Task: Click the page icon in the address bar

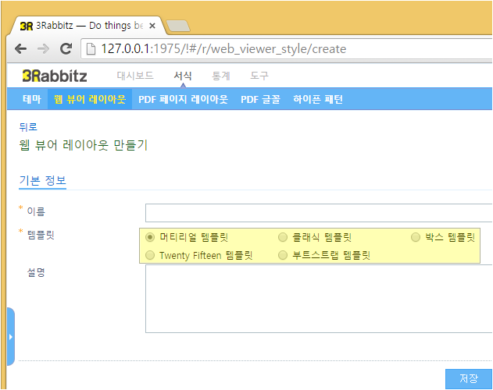Action: coord(91,49)
